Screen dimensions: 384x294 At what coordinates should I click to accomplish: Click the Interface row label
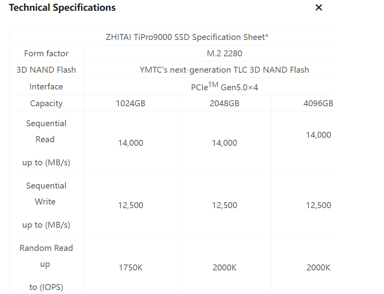point(46,87)
